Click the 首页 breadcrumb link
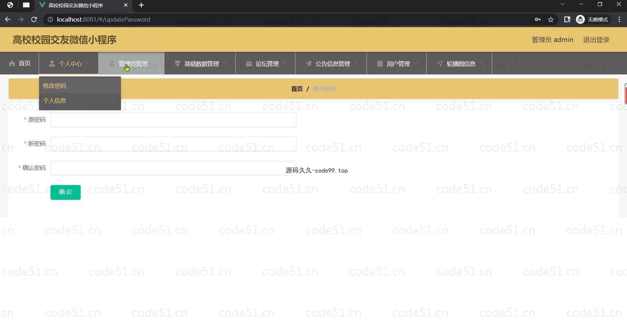The height and width of the screenshot is (334, 627). (297, 89)
